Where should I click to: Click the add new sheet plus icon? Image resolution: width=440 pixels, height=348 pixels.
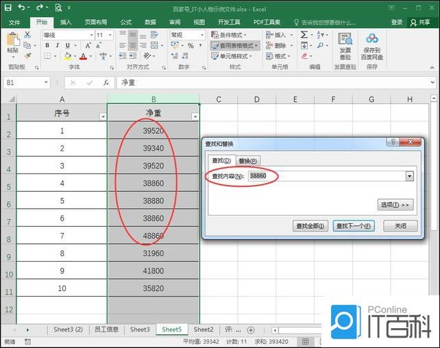pyautogui.click(x=250, y=330)
